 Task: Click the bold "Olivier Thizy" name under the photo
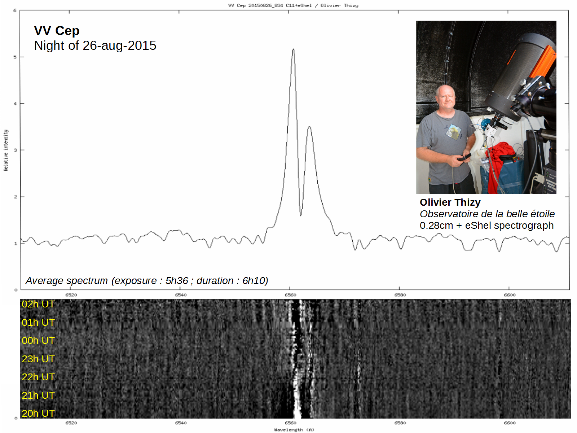point(450,202)
